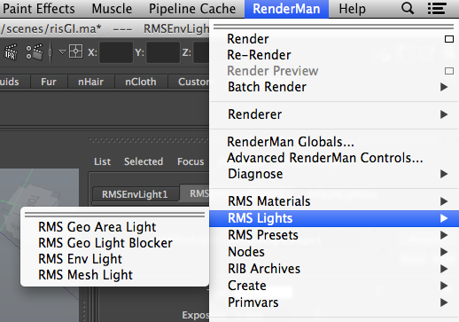Expand the RMS Materials submenu
The height and width of the screenshot is (322, 459).
click(x=334, y=201)
